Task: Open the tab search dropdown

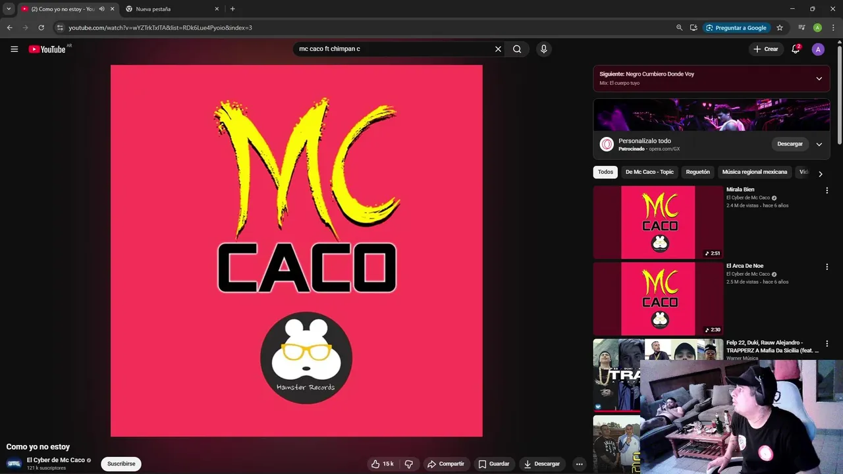Action: click(9, 9)
